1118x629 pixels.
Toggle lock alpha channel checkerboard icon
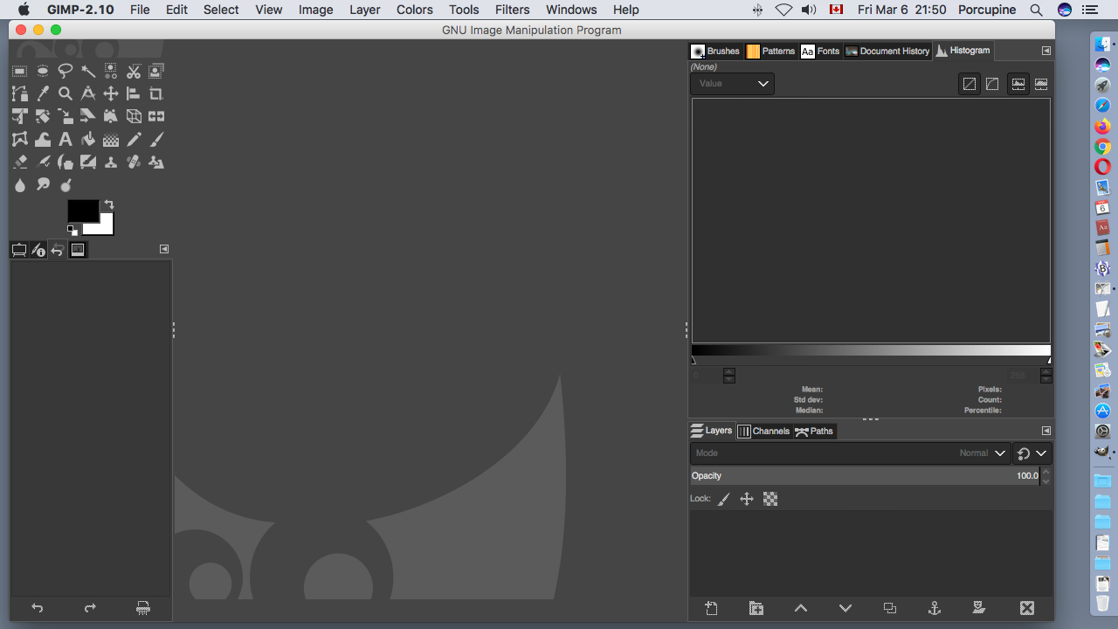click(770, 500)
